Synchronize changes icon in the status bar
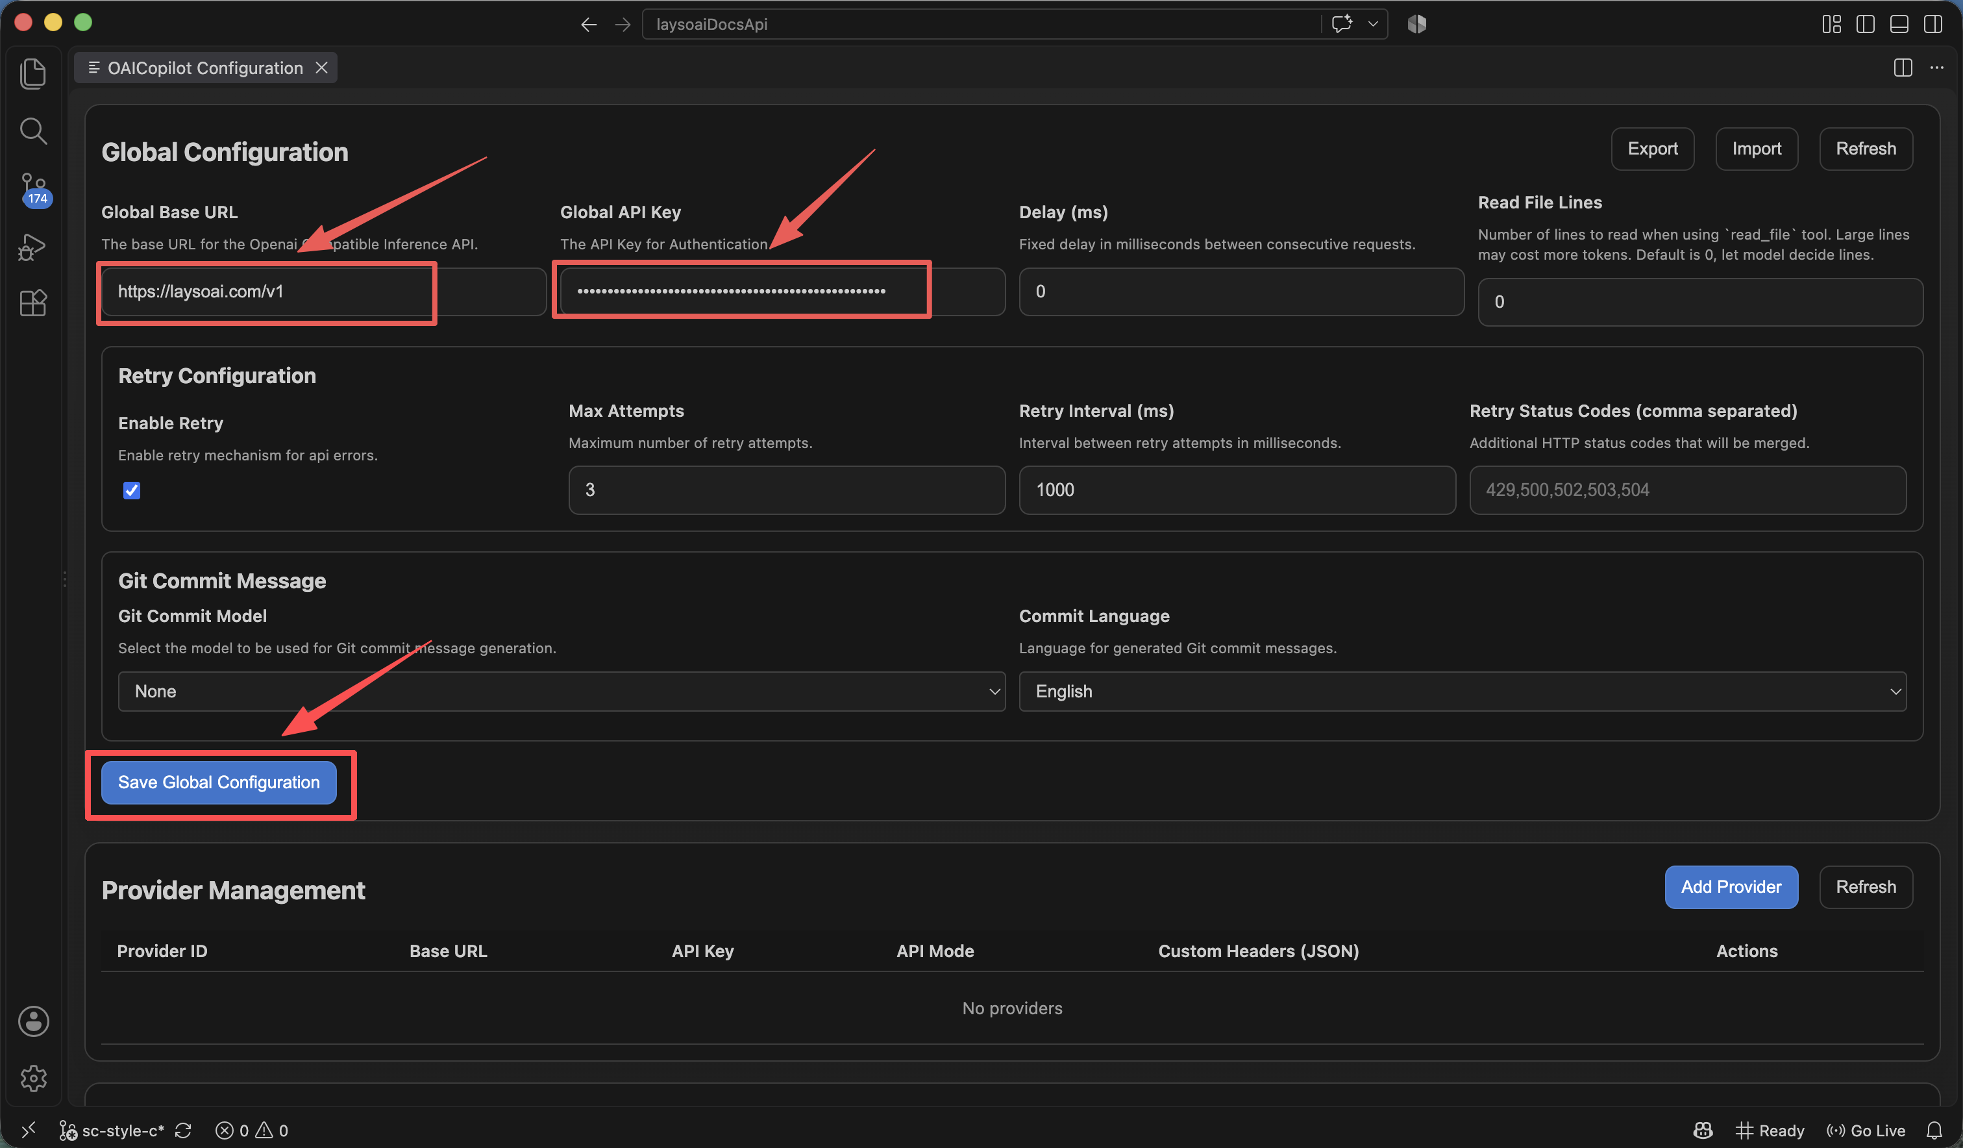This screenshot has width=1963, height=1148. click(183, 1130)
